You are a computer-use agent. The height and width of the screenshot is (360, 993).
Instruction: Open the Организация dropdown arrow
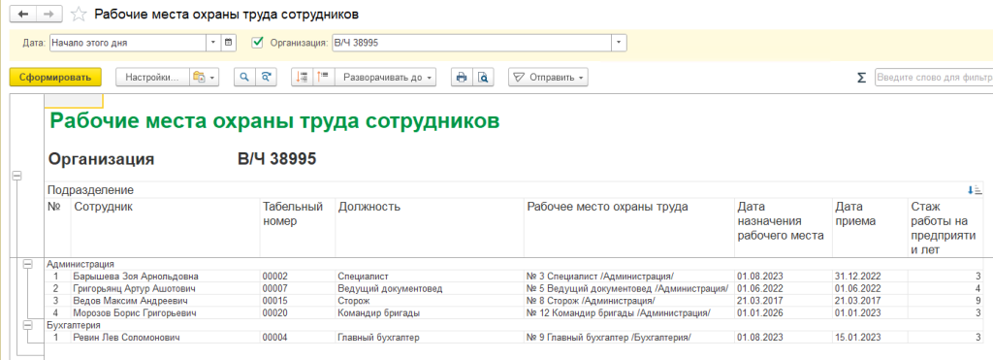[619, 43]
